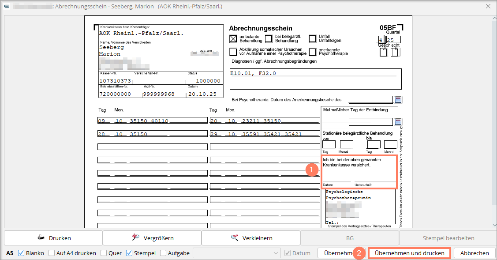Toggle the Blanko checkbox
This screenshot has width=497, height=260.
(21, 253)
